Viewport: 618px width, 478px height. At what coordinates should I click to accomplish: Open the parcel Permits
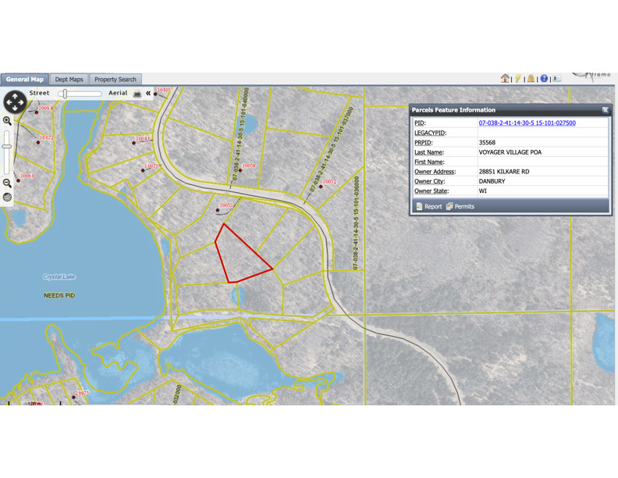[460, 206]
